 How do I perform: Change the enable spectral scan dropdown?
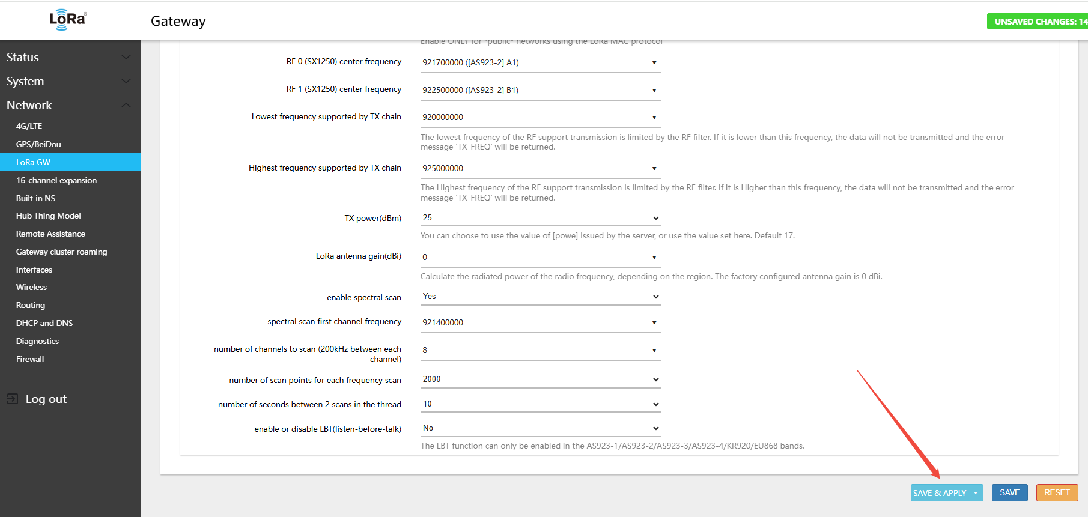540,297
